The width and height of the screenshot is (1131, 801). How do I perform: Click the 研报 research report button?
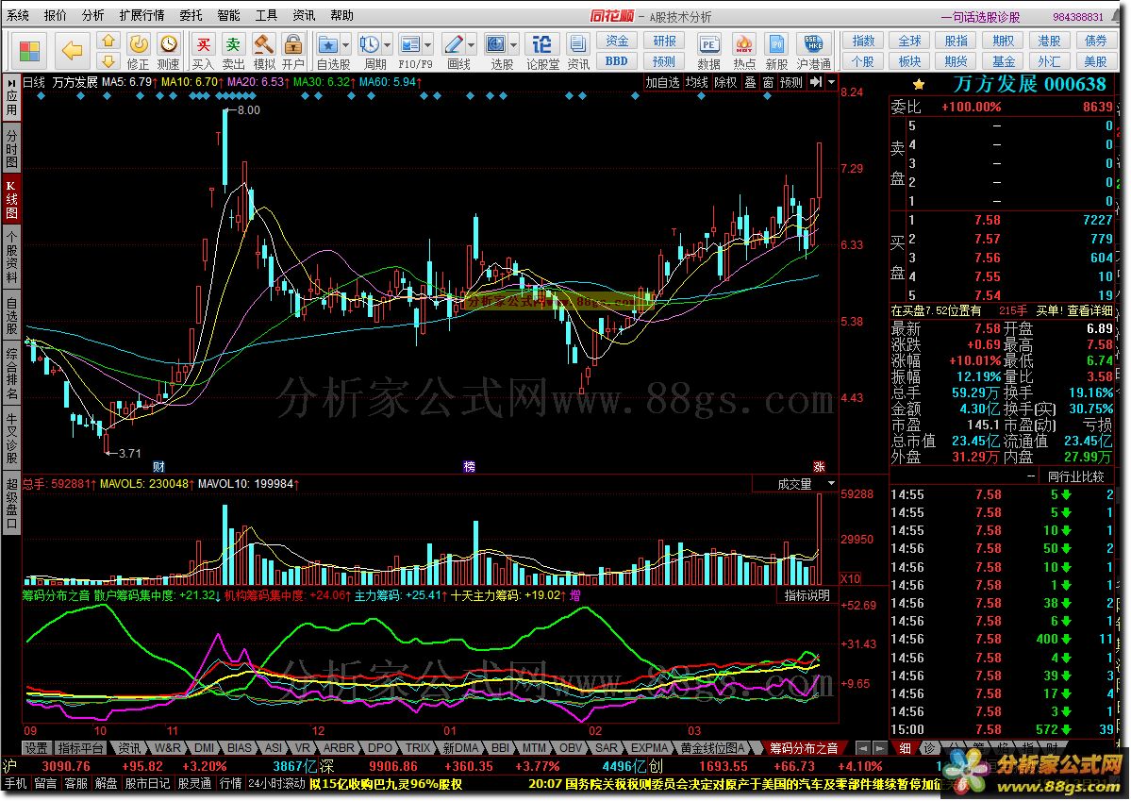(x=663, y=42)
